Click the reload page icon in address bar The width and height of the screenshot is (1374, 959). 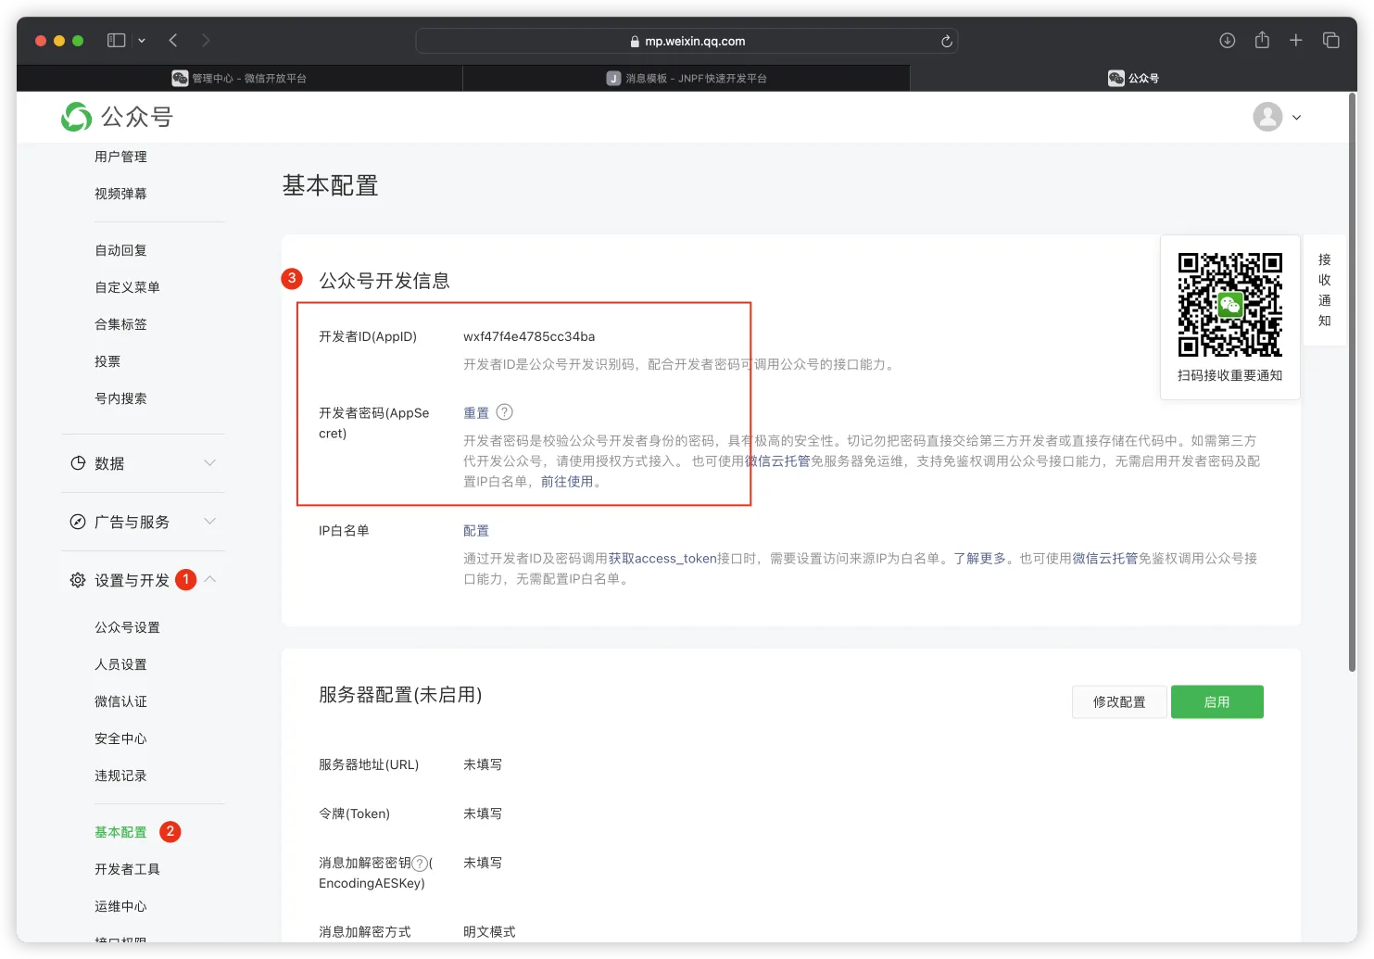point(946,41)
